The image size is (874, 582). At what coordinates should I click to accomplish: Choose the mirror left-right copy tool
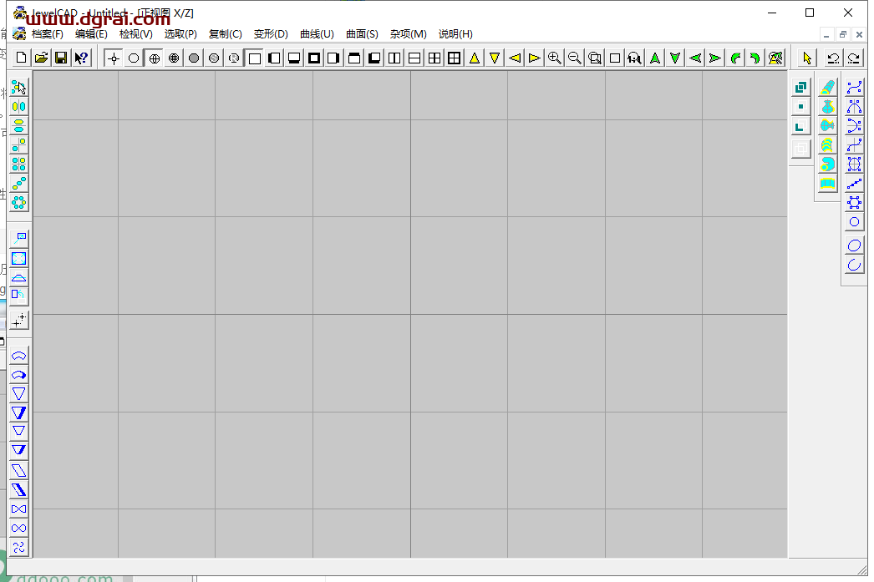point(19,106)
